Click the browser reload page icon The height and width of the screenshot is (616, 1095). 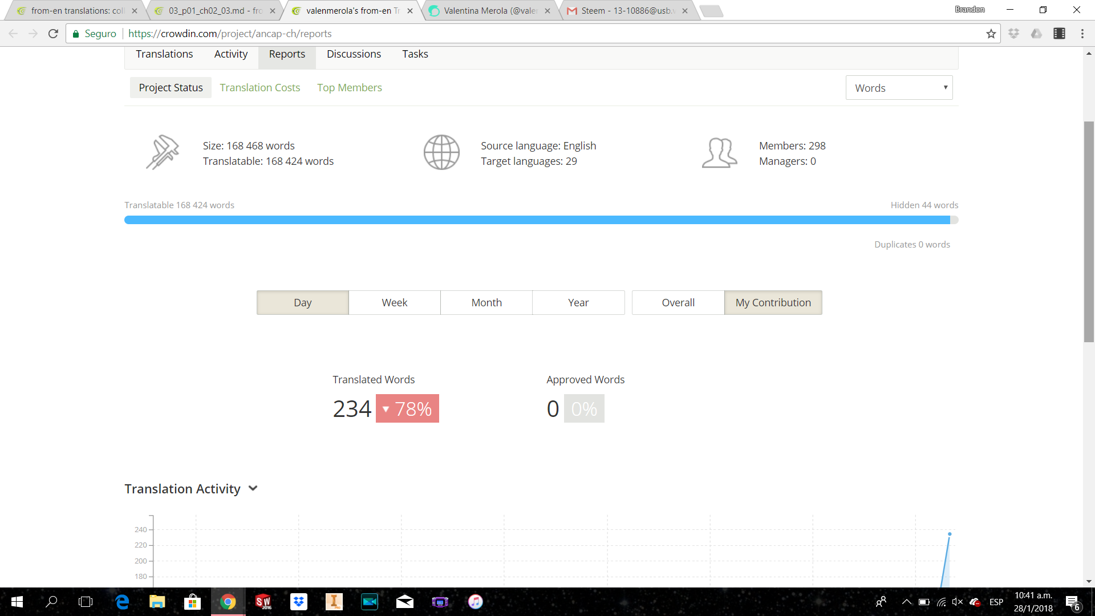pyautogui.click(x=53, y=34)
